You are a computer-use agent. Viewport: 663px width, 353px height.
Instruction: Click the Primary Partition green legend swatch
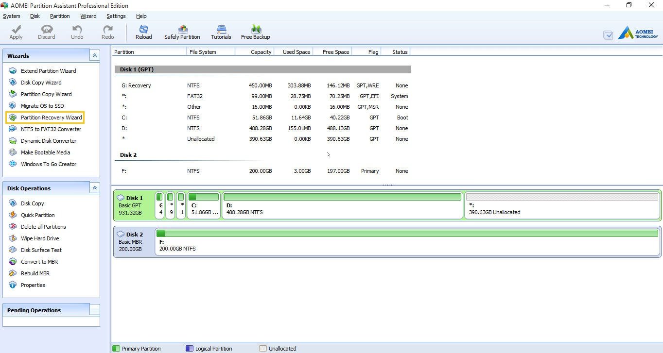point(116,349)
